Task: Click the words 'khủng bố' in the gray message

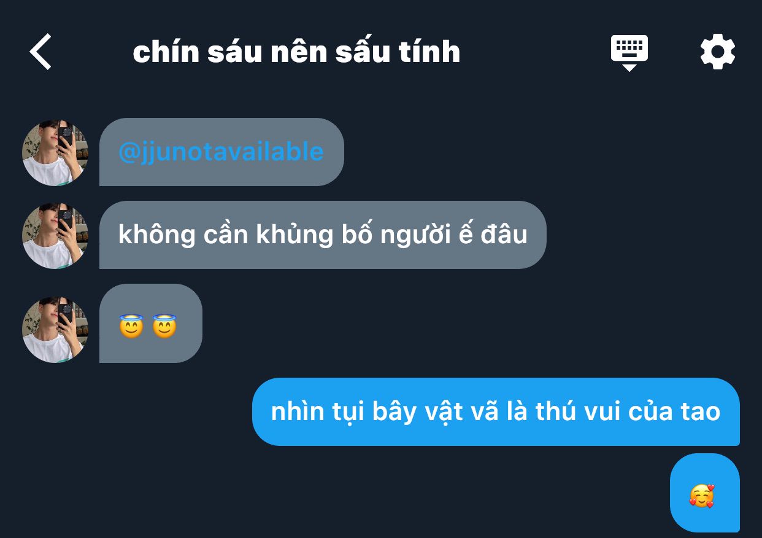Action: point(315,235)
